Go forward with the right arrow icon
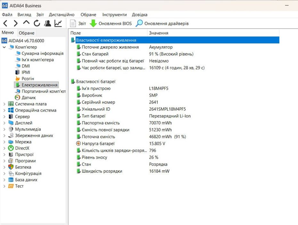Screen dimensions: 298x225 (x=16, y=23)
